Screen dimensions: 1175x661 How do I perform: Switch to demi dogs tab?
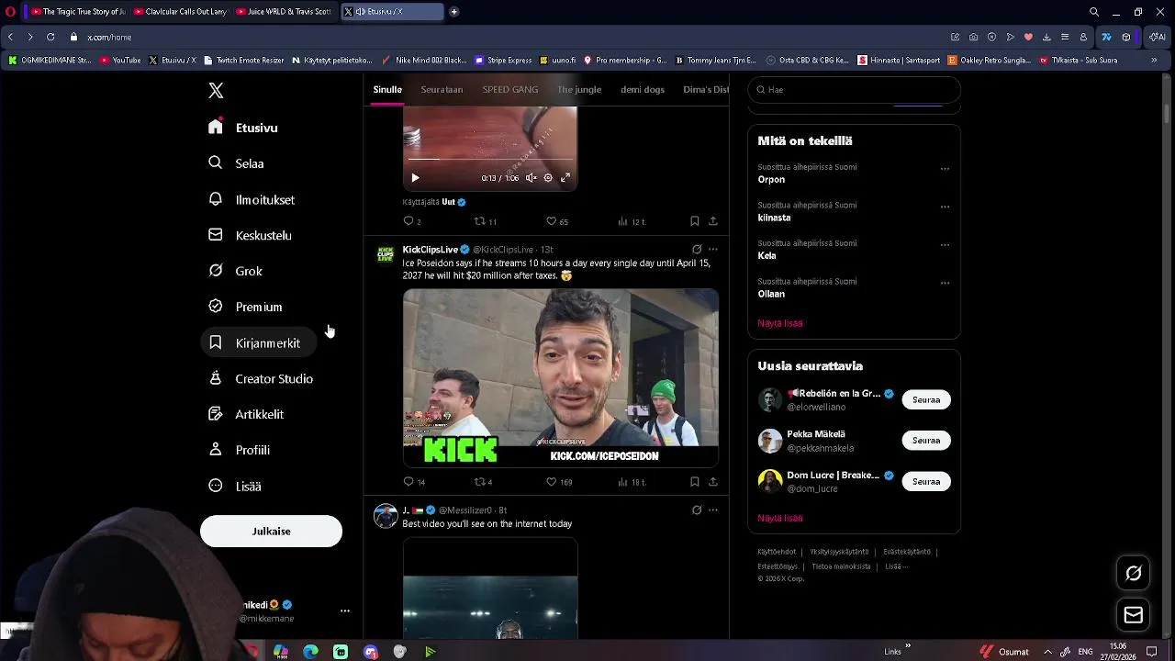[x=643, y=89]
